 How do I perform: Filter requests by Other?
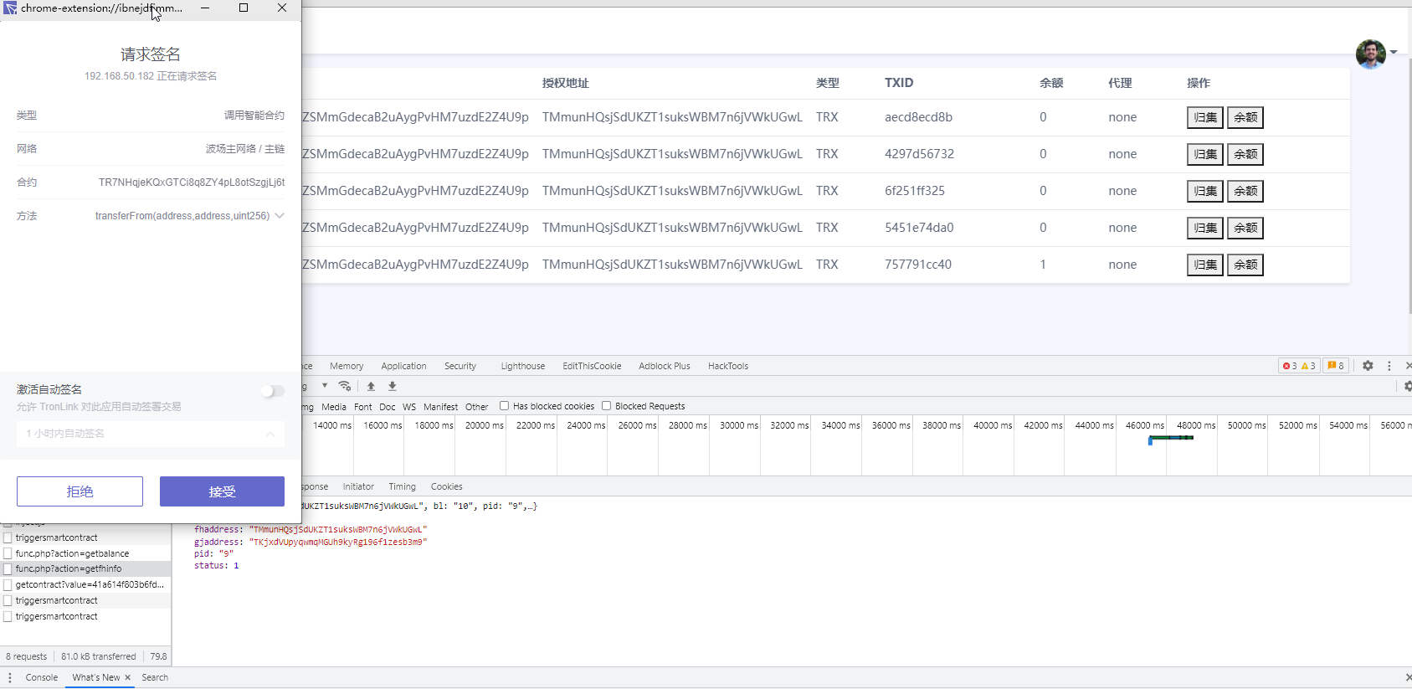click(x=477, y=407)
